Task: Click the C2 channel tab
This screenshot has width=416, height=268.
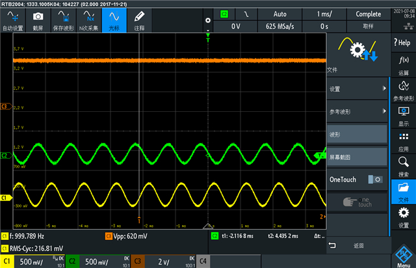Action: pyautogui.click(x=72, y=261)
